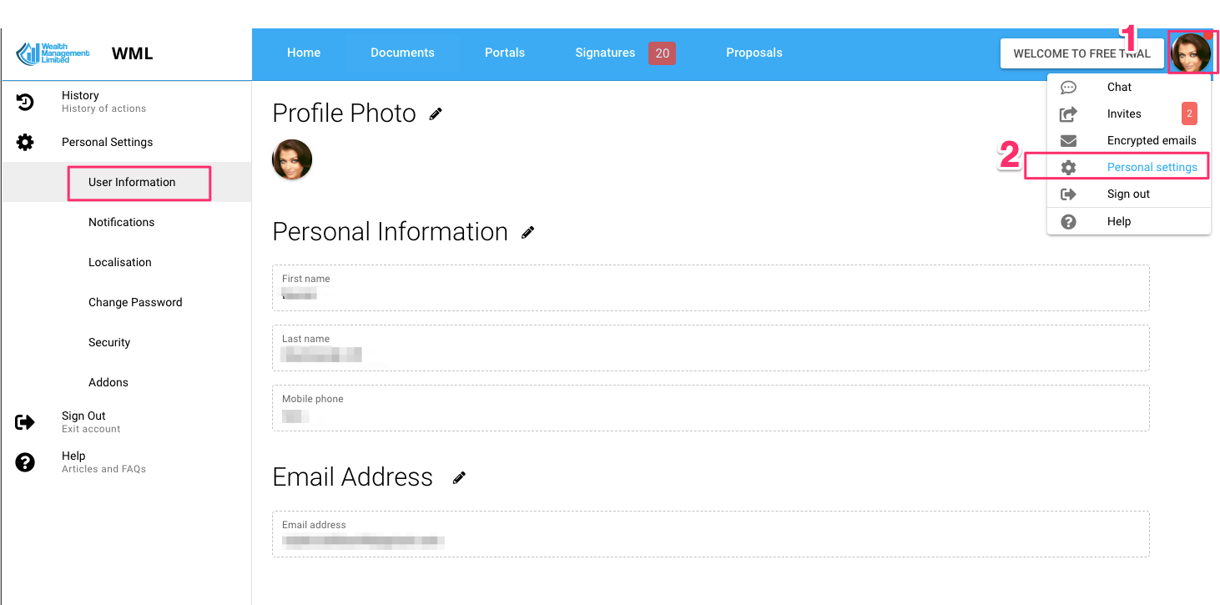Click the Personal Settings gear icon in sidebar
The width and height of the screenshot is (1220, 605).
point(25,143)
